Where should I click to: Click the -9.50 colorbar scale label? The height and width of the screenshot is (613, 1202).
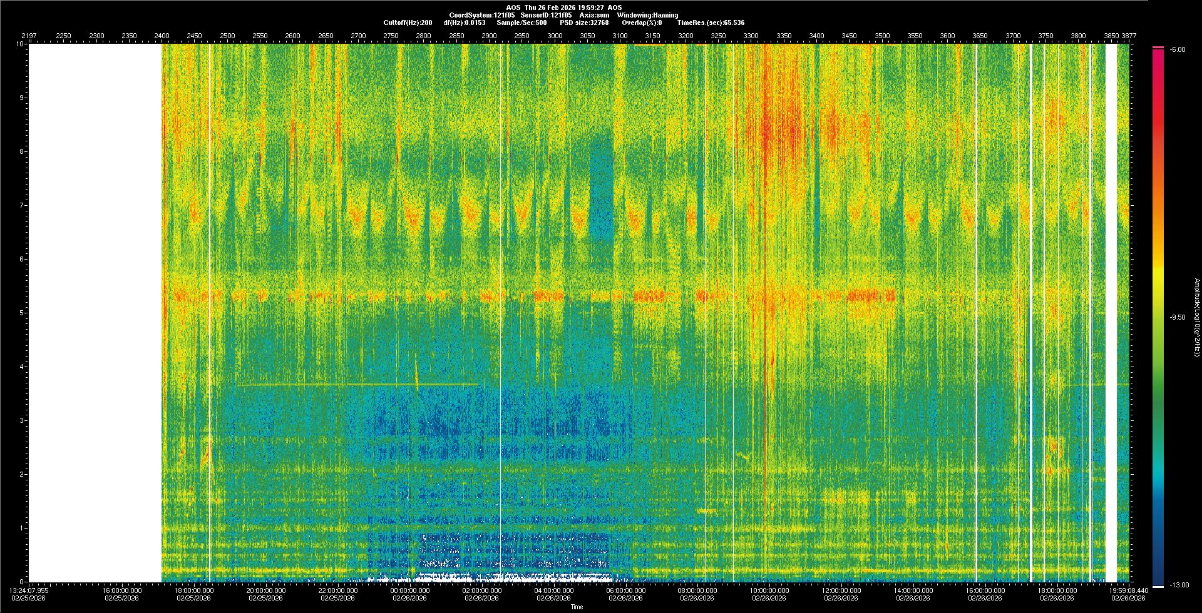coord(1177,317)
